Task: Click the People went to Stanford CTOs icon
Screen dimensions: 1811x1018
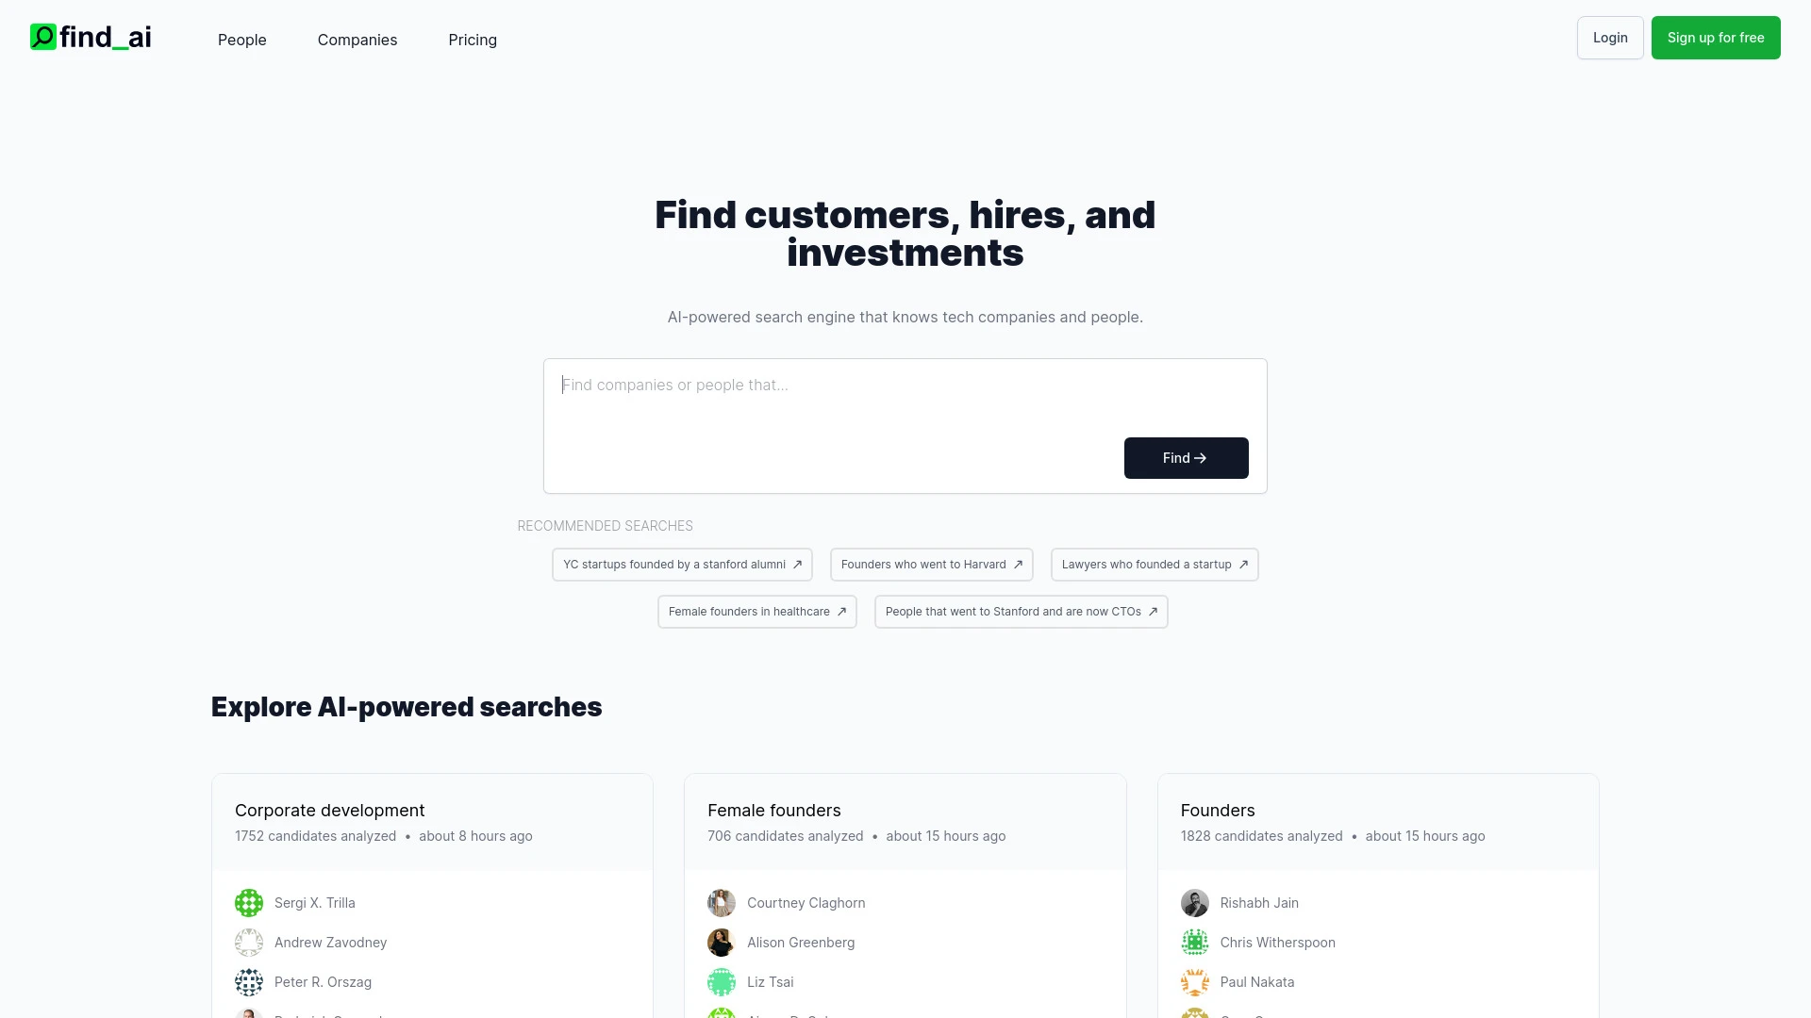Action: 1153,610
